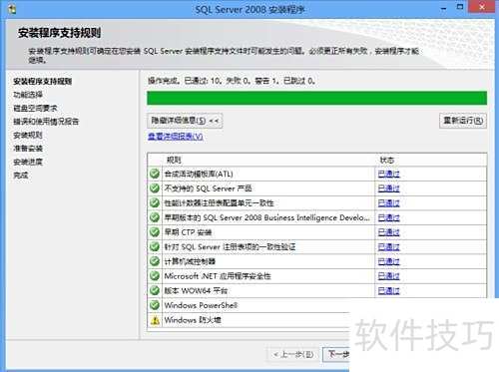
Task: Click the 上一步(B) button
Action: [293, 355]
